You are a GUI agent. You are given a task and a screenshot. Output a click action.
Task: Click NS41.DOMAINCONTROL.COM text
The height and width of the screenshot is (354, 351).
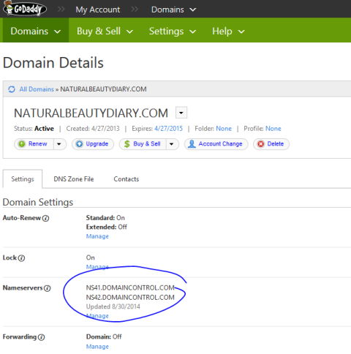tap(130, 287)
